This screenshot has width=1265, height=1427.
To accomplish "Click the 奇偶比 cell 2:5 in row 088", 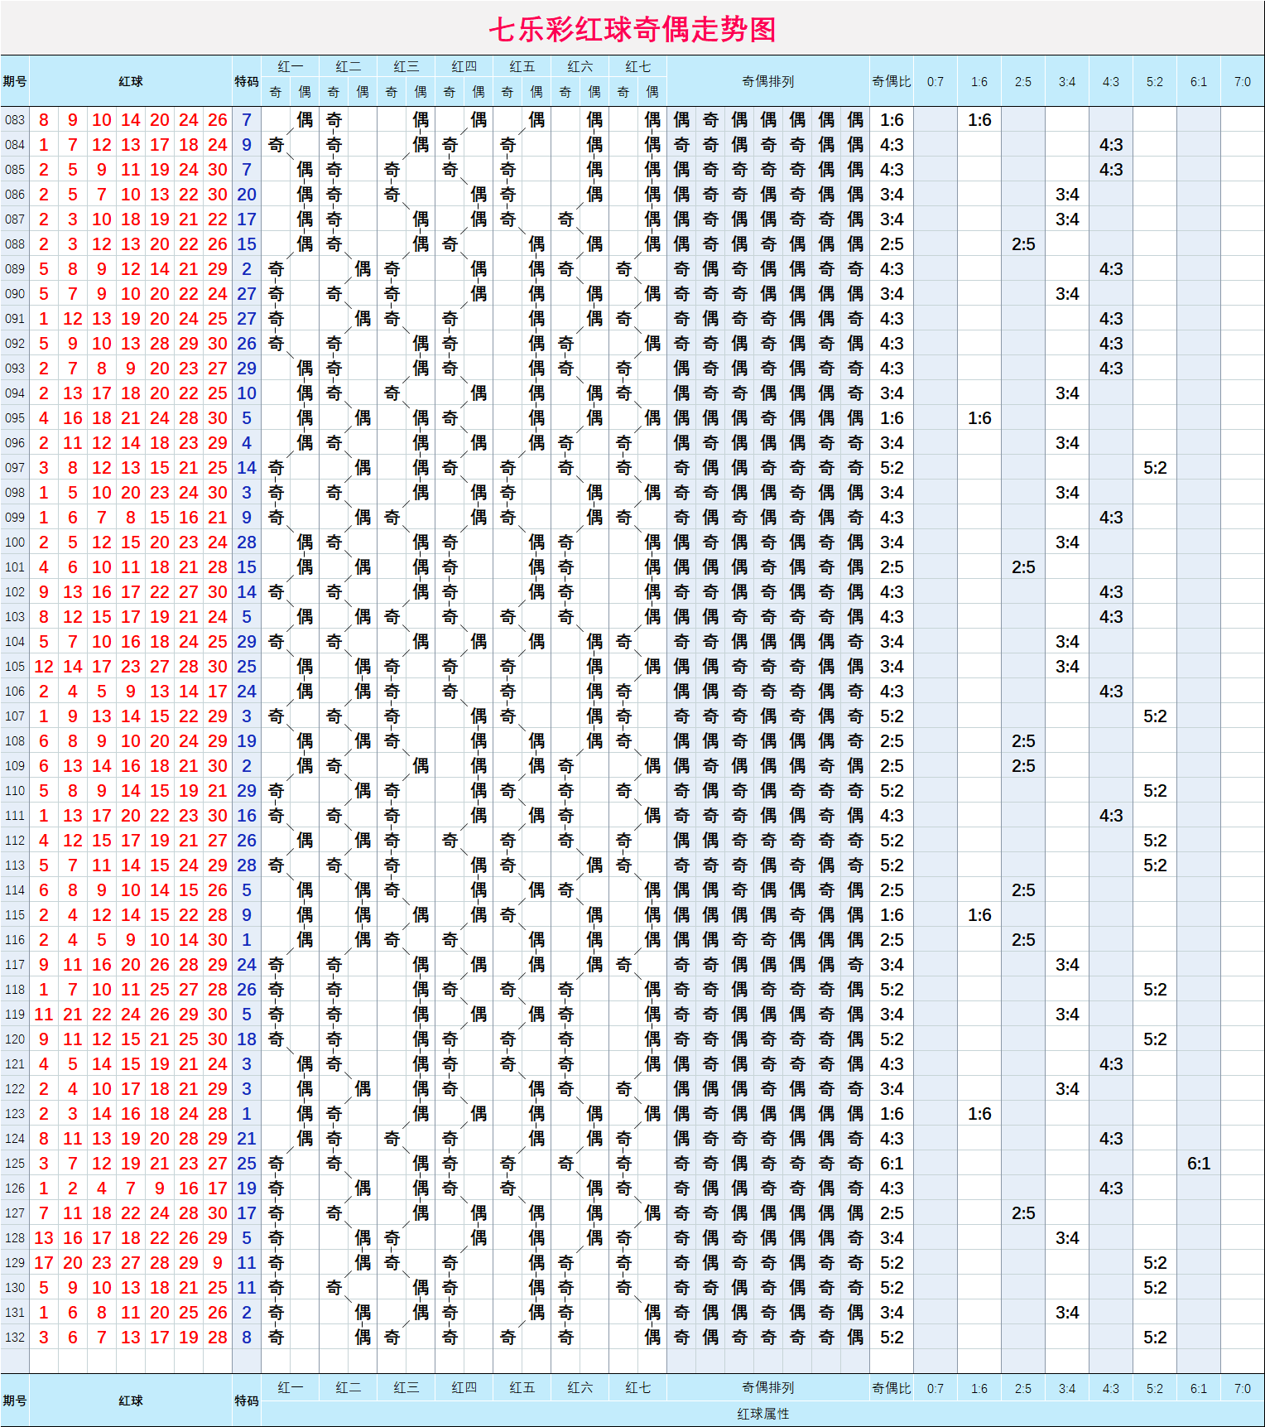I will pyautogui.click(x=892, y=244).
